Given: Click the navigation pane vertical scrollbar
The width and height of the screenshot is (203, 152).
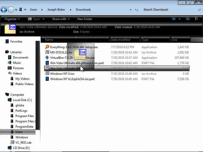Looking at the screenshot, I should (x=38, y=85).
